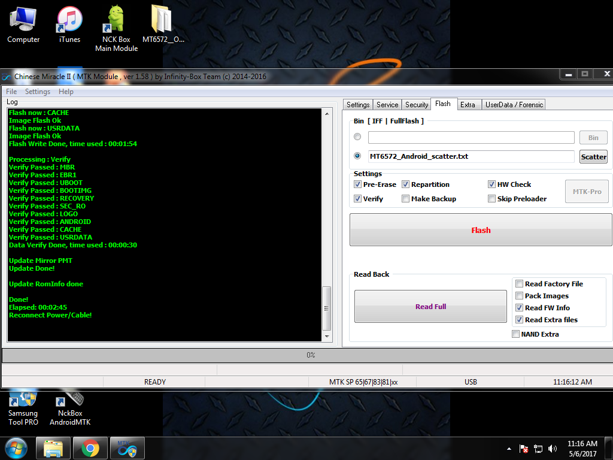Launch iTunes from the desktop
The height and width of the screenshot is (460, 613).
(x=69, y=24)
